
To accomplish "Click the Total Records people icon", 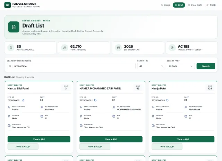I will (x=65, y=48).
